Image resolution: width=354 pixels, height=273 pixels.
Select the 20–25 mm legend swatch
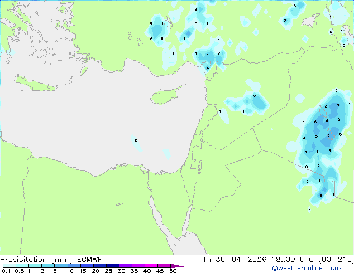pos(99,266)
